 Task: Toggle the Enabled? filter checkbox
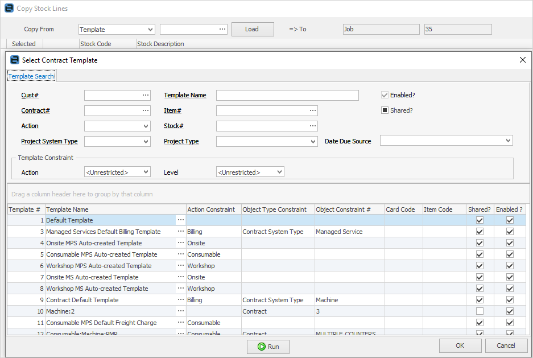tap(385, 95)
